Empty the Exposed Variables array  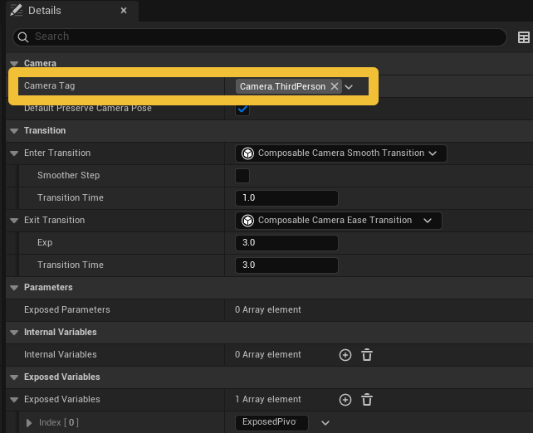coord(367,400)
